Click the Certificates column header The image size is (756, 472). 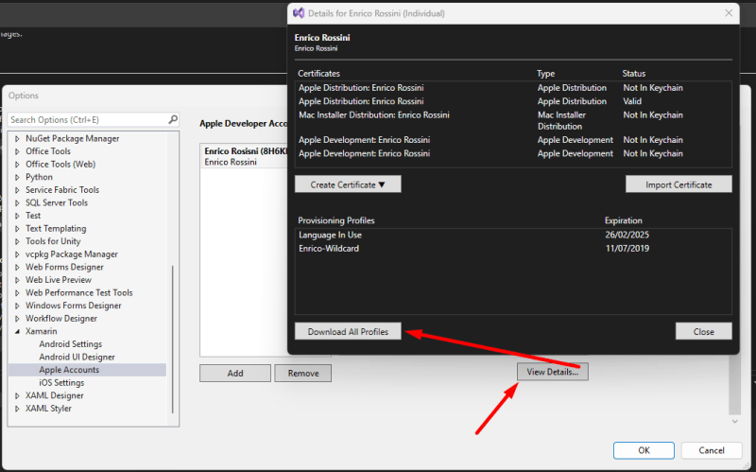[318, 74]
